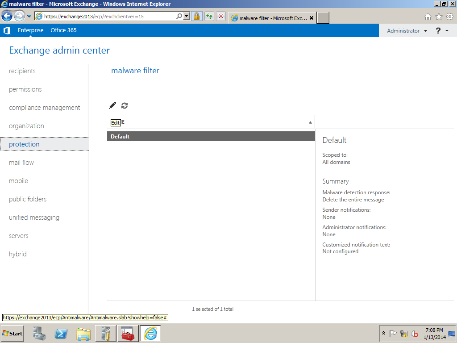Viewport: 457px width, 343px height.
Task: Click the Refresh icon in the malware filter toolbar
Action: (x=125, y=105)
